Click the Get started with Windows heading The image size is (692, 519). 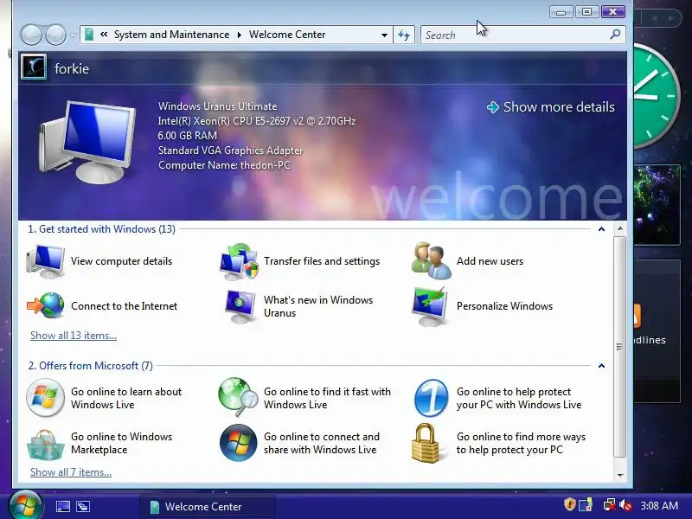[x=101, y=229]
